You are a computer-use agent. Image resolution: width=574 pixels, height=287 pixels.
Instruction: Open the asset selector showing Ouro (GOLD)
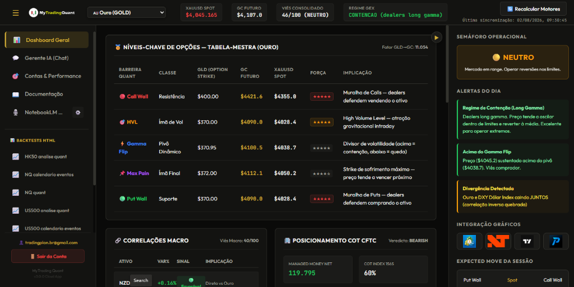click(x=126, y=12)
